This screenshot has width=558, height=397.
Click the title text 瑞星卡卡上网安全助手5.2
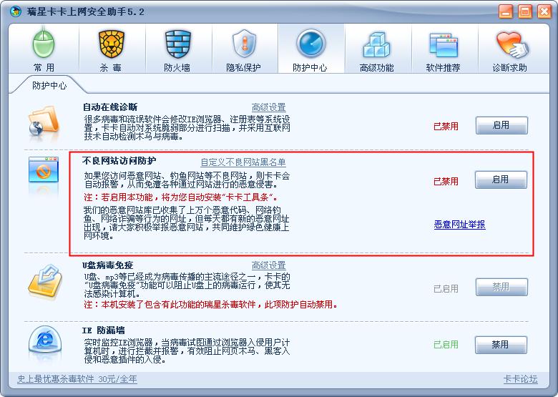click(85, 11)
